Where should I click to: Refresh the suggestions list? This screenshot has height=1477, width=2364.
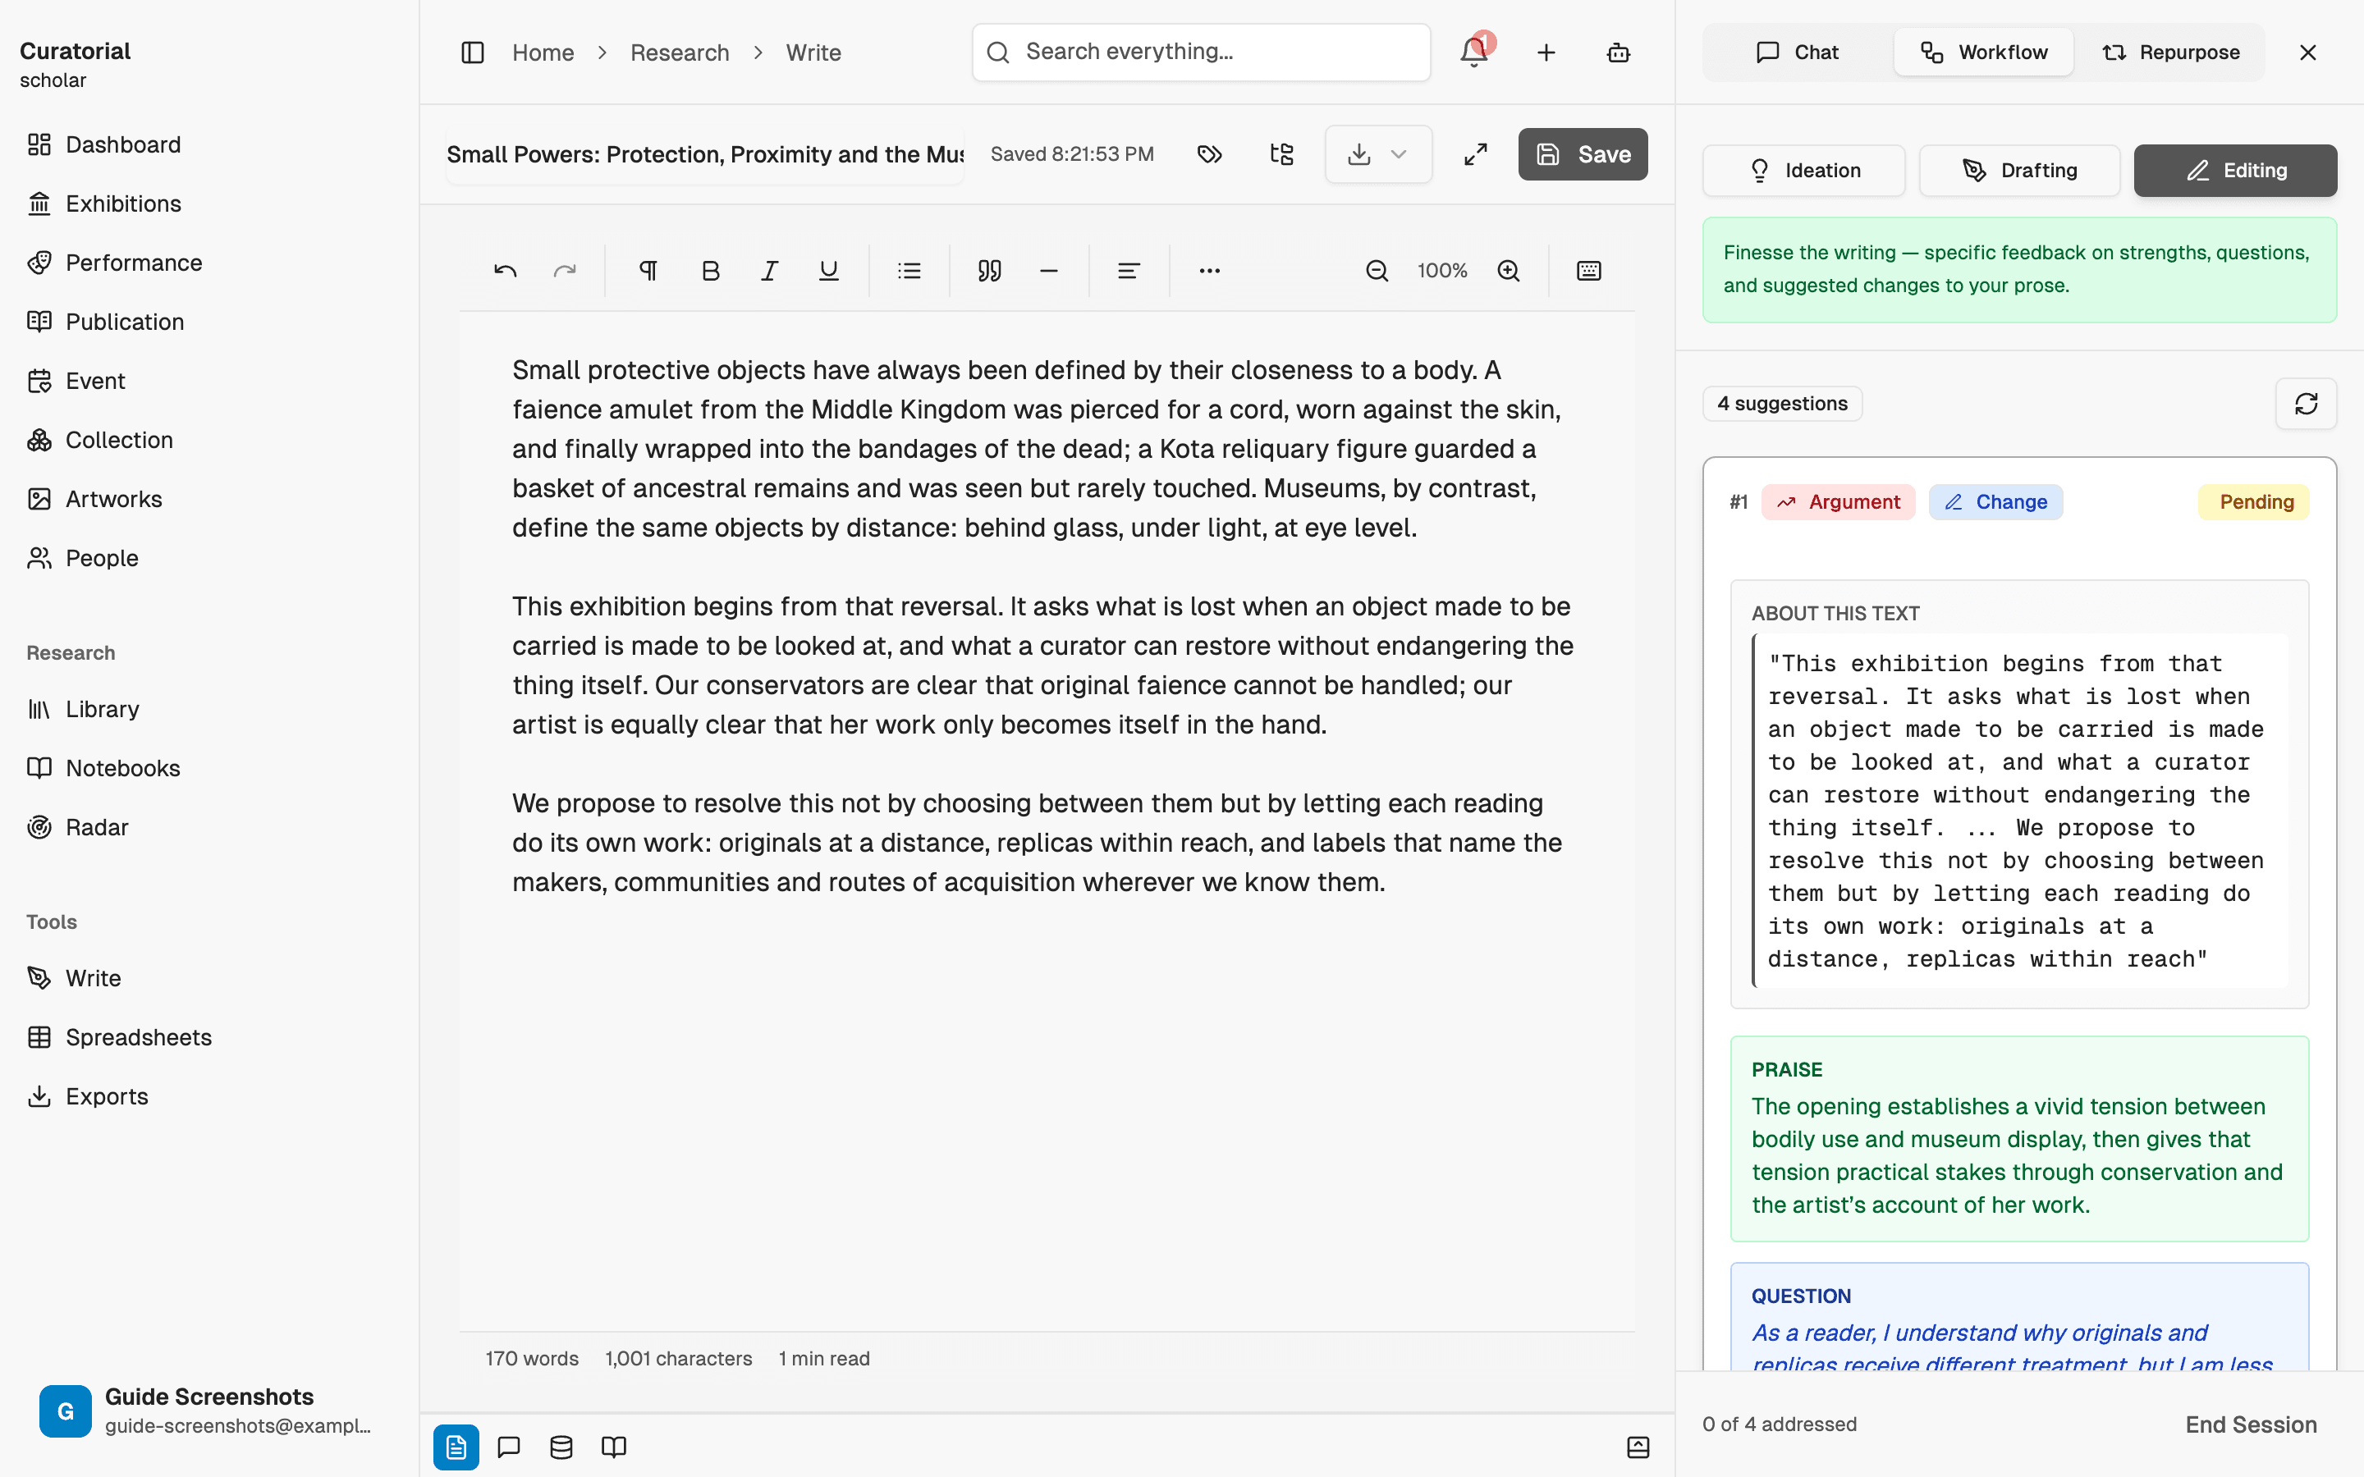coord(2307,404)
